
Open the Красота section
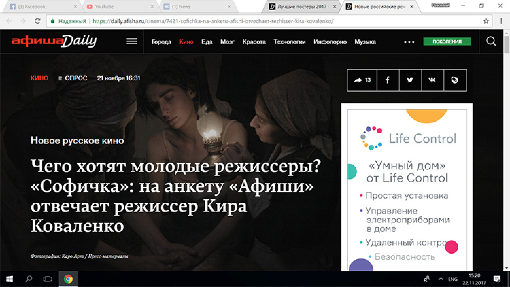[x=254, y=42]
